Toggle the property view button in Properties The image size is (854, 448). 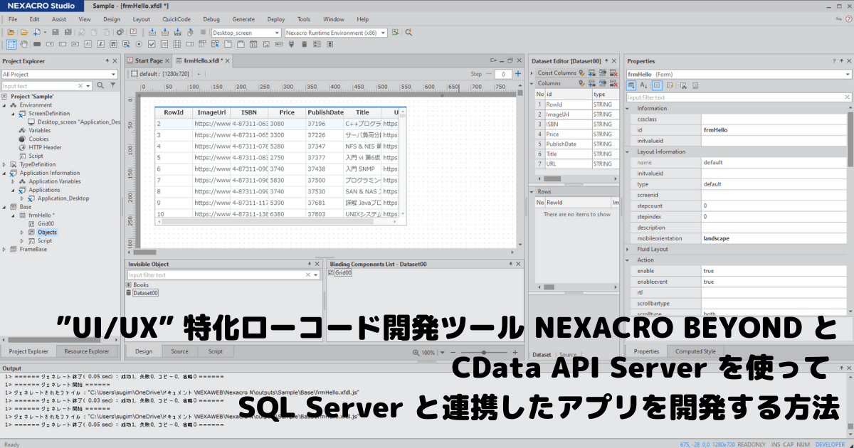(x=658, y=85)
